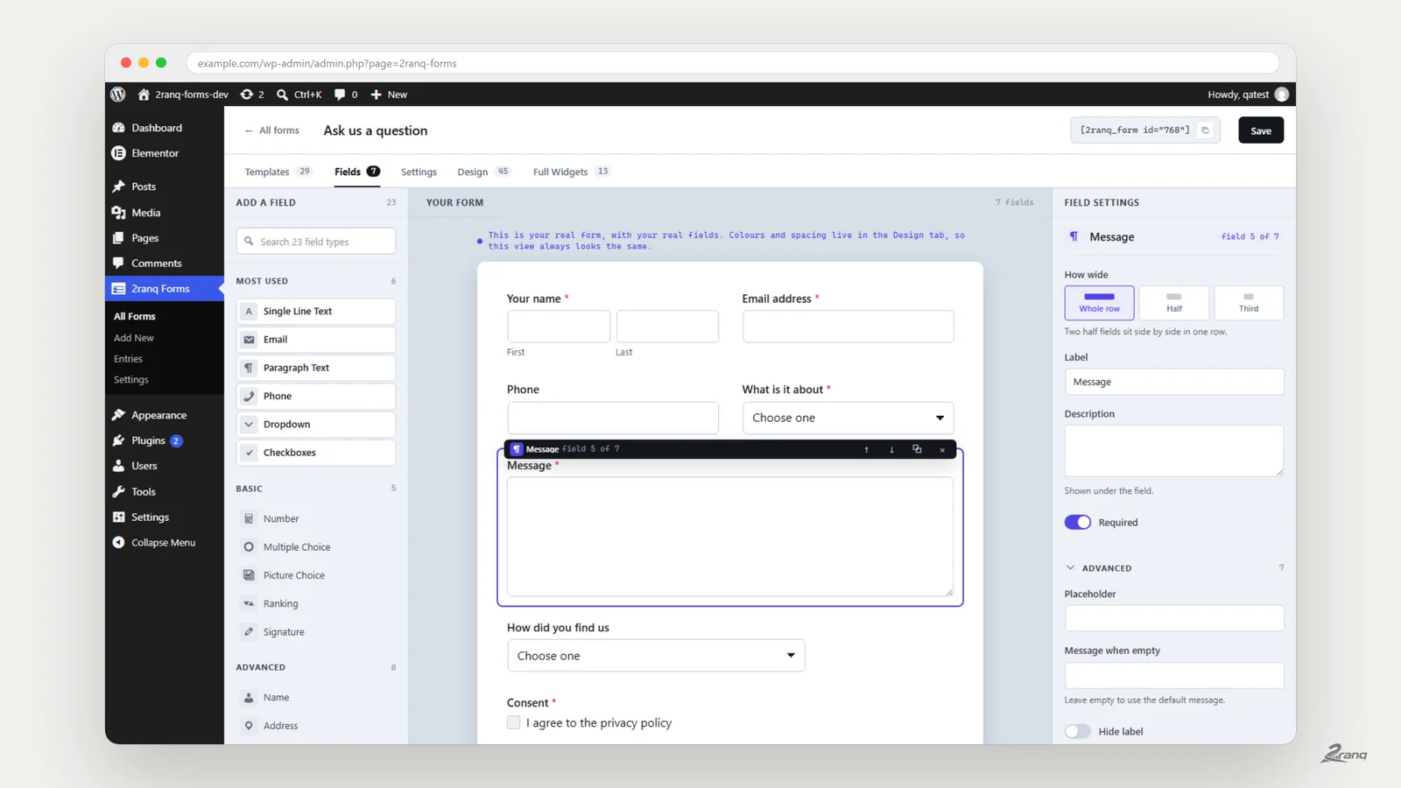
Task: Add an Address field
Action: [x=316, y=726]
